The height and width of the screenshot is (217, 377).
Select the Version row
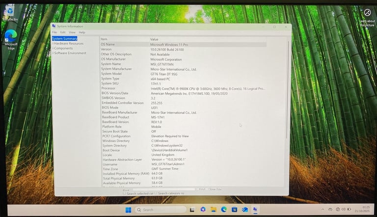pos(183,49)
